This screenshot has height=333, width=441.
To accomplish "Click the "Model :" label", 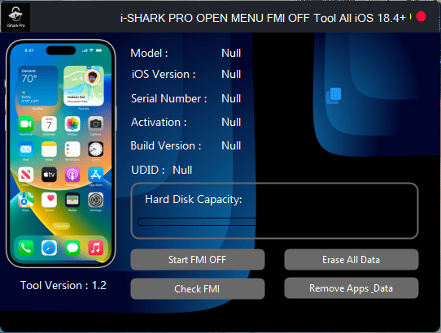I will coord(150,53).
